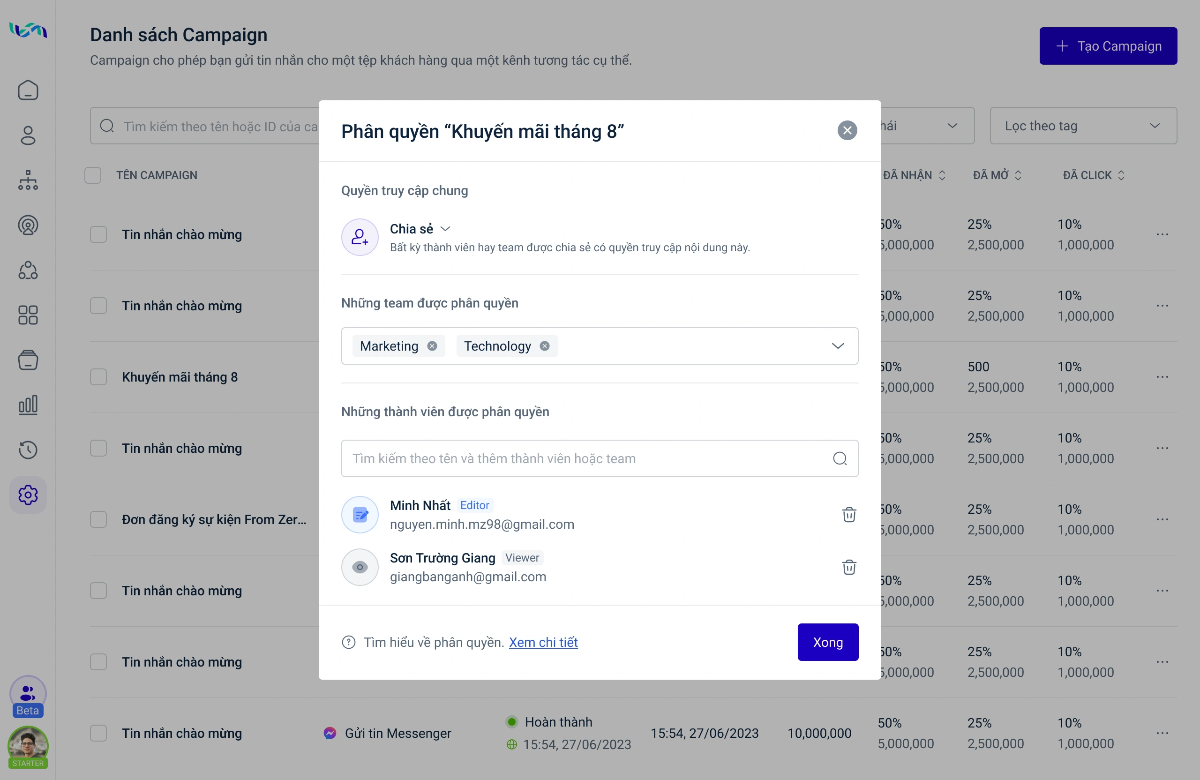1200x780 pixels.
Task: Remove the Technology team tag
Action: click(545, 346)
